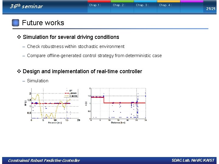Click 'Constrained Robust Predictive Controller' footer text
The image size is (219, 164).
pyautogui.click(x=44, y=161)
